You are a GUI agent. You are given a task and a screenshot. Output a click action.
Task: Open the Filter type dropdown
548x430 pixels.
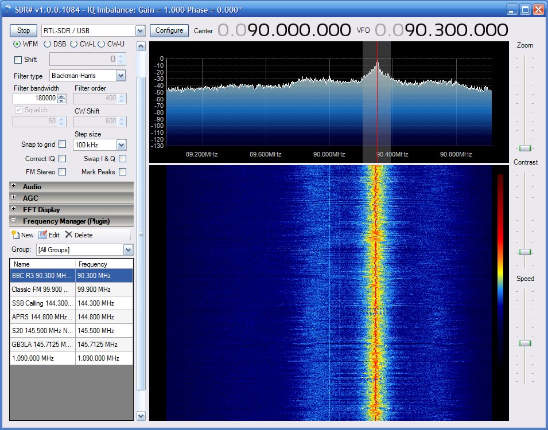click(121, 76)
